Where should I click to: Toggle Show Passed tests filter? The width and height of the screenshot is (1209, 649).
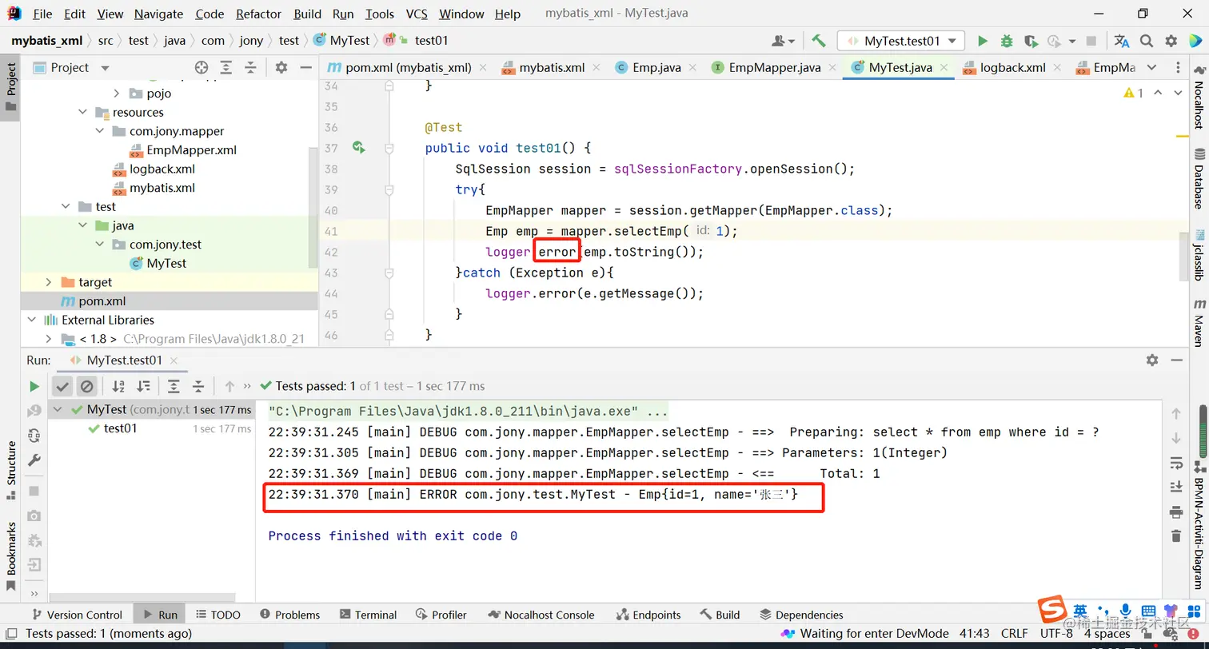(x=62, y=386)
